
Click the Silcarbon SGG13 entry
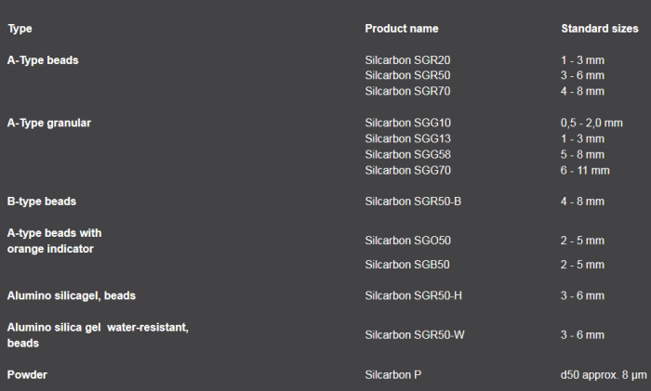pos(407,138)
